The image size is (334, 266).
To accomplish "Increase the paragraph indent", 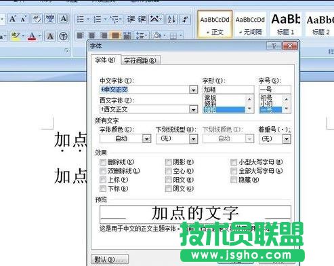I will click(x=142, y=19).
